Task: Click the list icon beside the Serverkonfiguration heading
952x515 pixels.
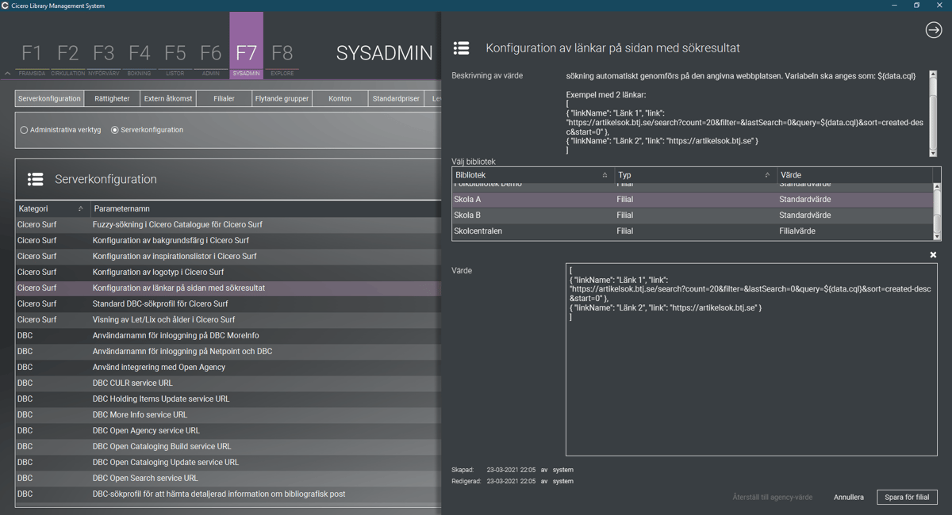Action: tap(35, 179)
